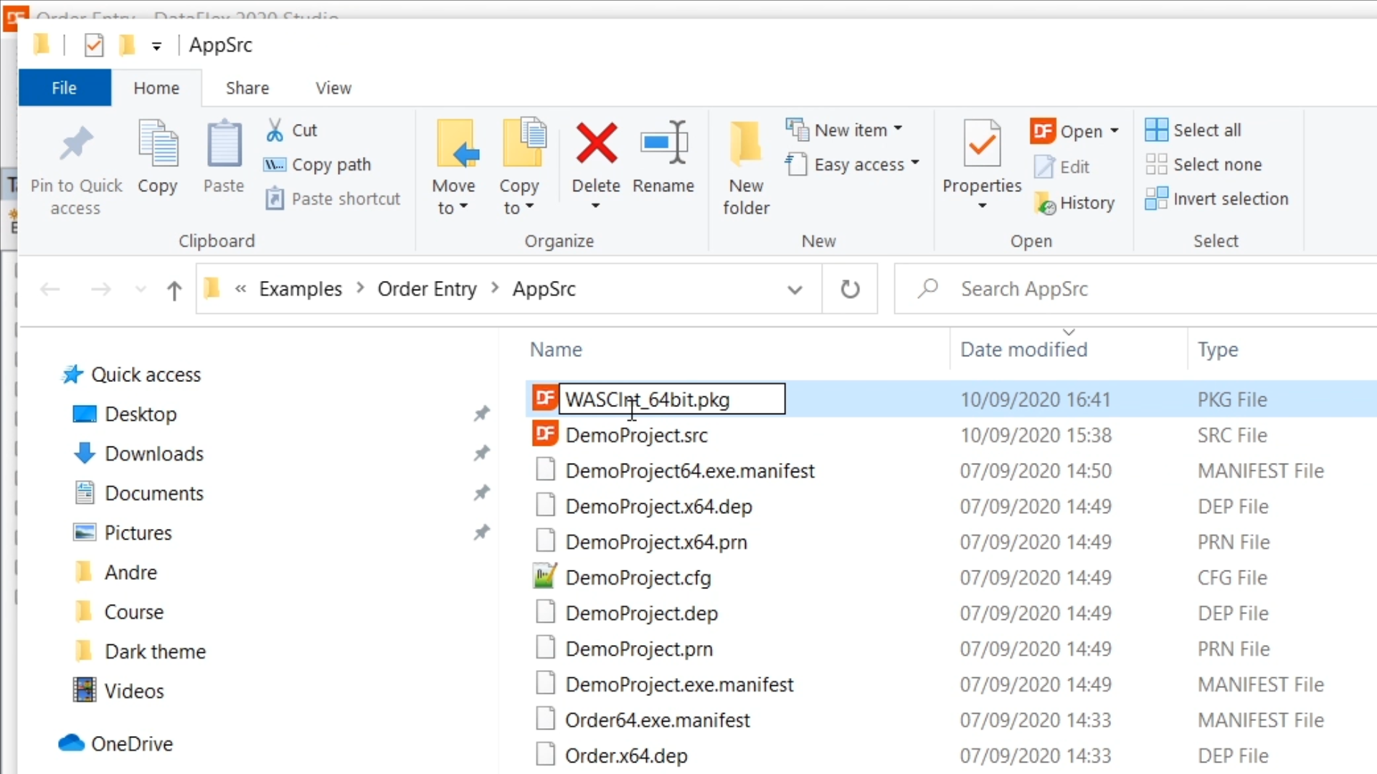This screenshot has width=1377, height=774.
Task: Click Pin to Quick access icon
Action: pyautogui.click(x=76, y=144)
